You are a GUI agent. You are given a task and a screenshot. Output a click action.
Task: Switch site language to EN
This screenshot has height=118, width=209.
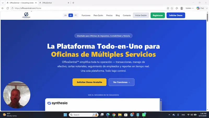tap(66, 15)
